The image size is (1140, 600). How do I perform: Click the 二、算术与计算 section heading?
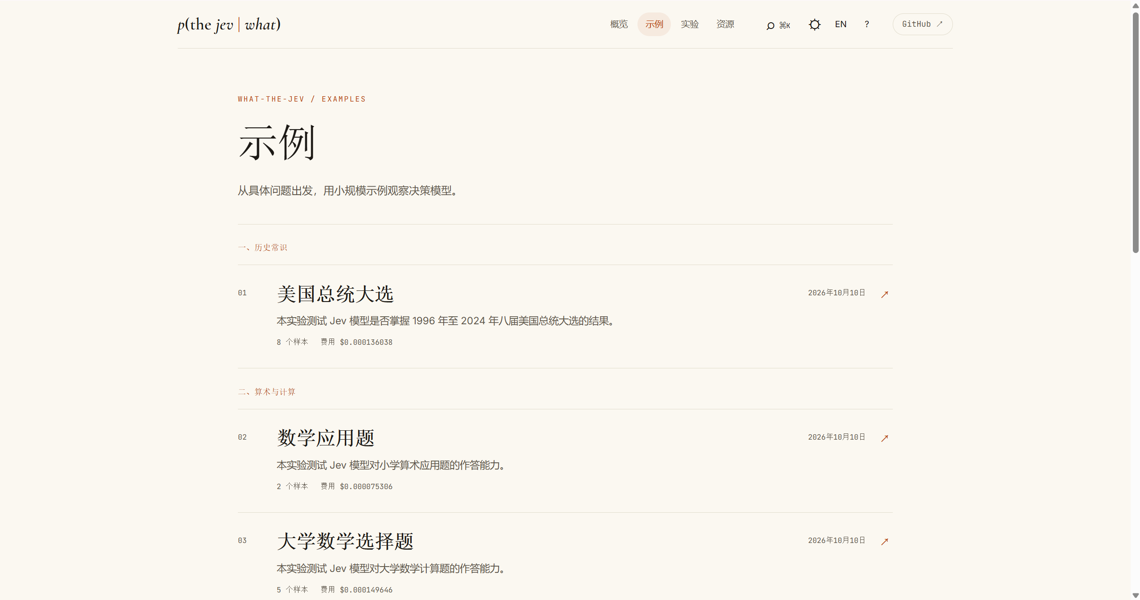pyautogui.click(x=266, y=392)
